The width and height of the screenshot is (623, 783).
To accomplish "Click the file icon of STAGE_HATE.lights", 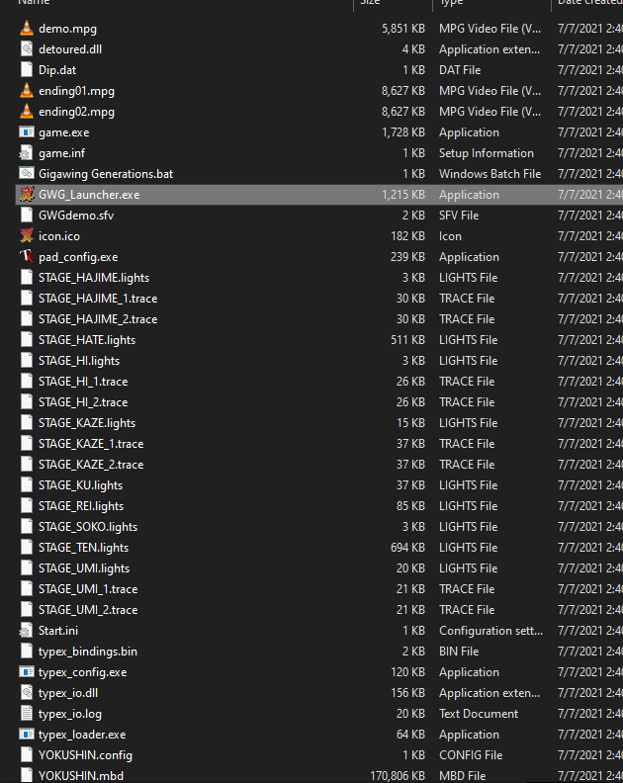I will click(x=27, y=339).
